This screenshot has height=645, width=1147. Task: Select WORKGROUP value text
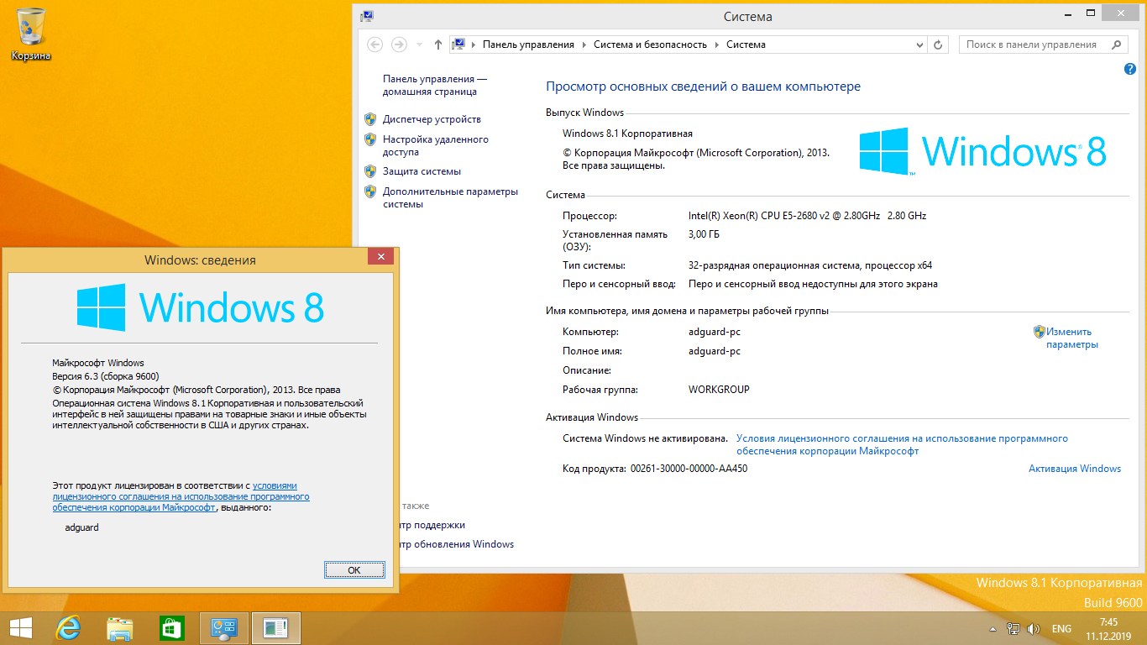(x=719, y=390)
